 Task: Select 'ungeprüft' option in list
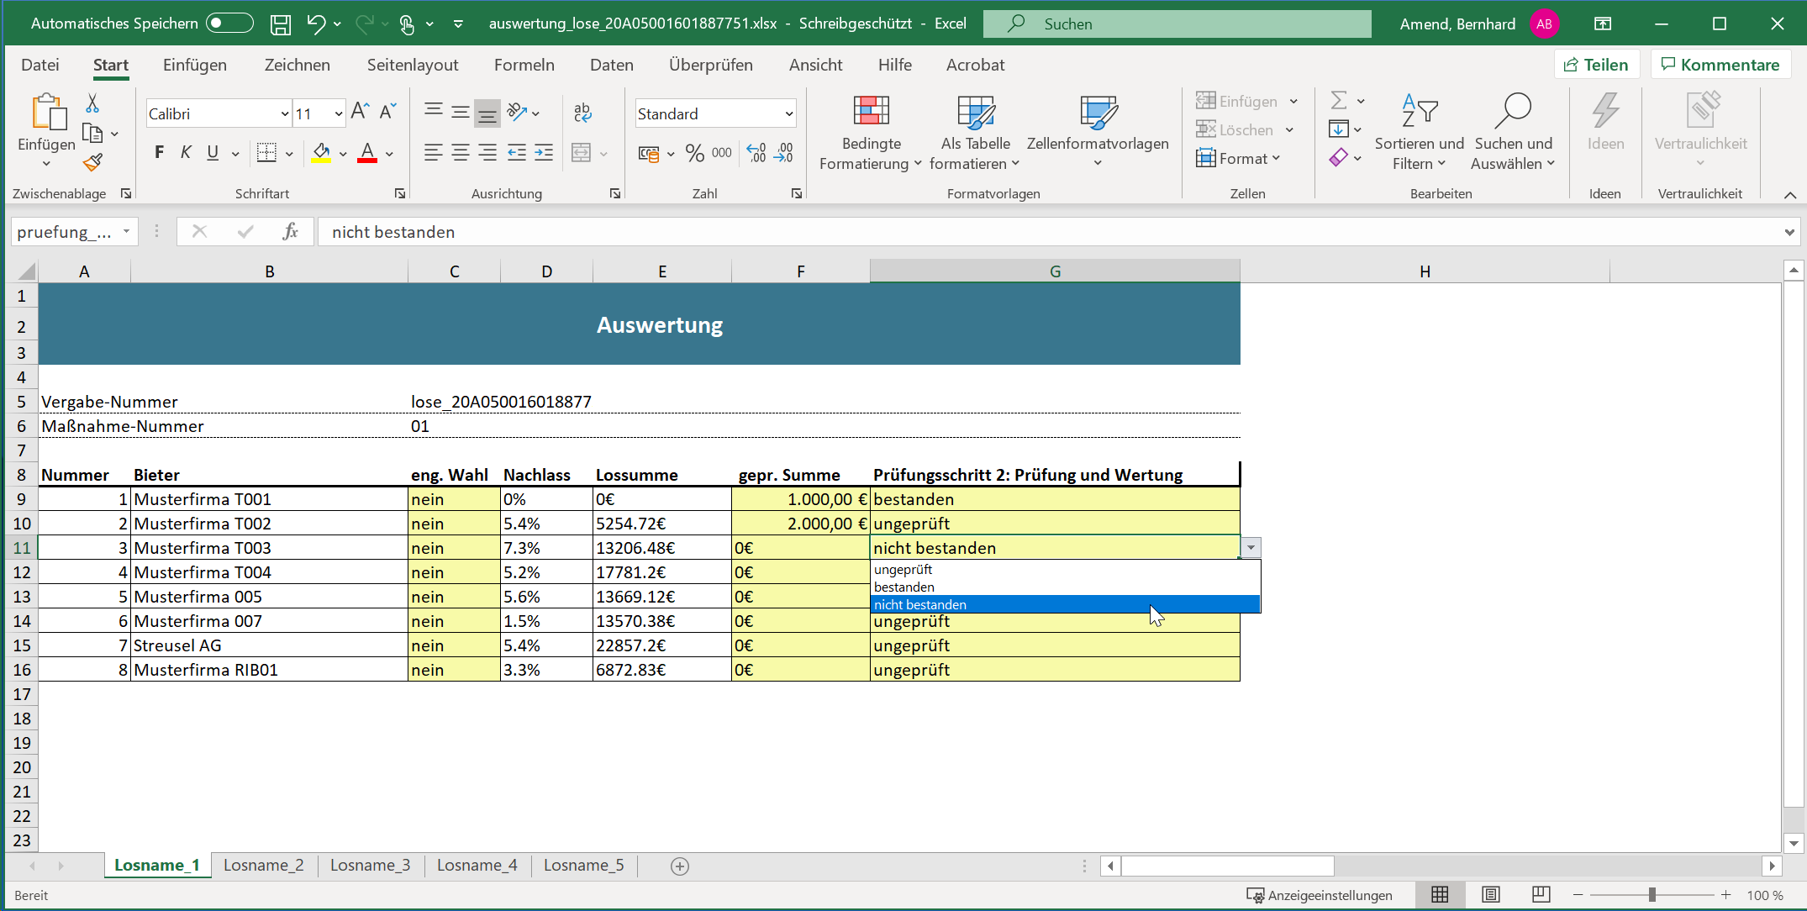(1065, 570)
